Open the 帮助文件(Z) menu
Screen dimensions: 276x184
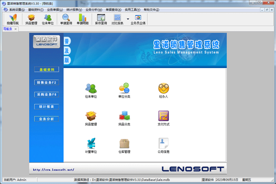[151, 10]
